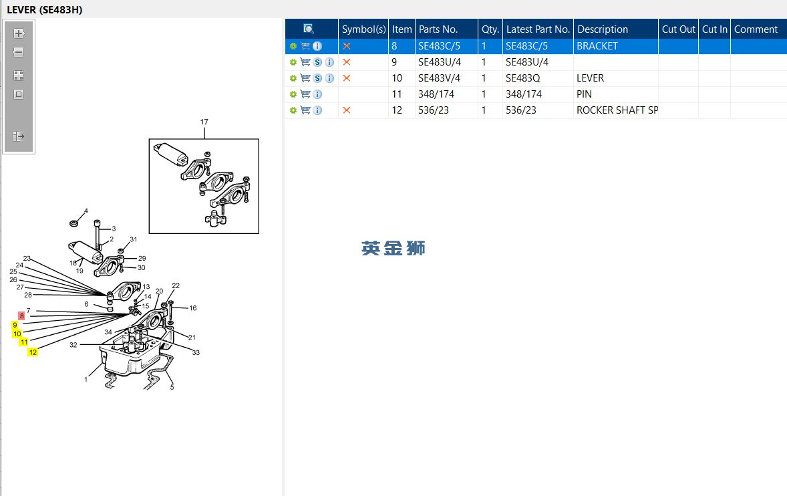The width and height of the screenshot is (787, 496).
Task: Select the yellow callout 10 in diagram
Action: [17, 334]
